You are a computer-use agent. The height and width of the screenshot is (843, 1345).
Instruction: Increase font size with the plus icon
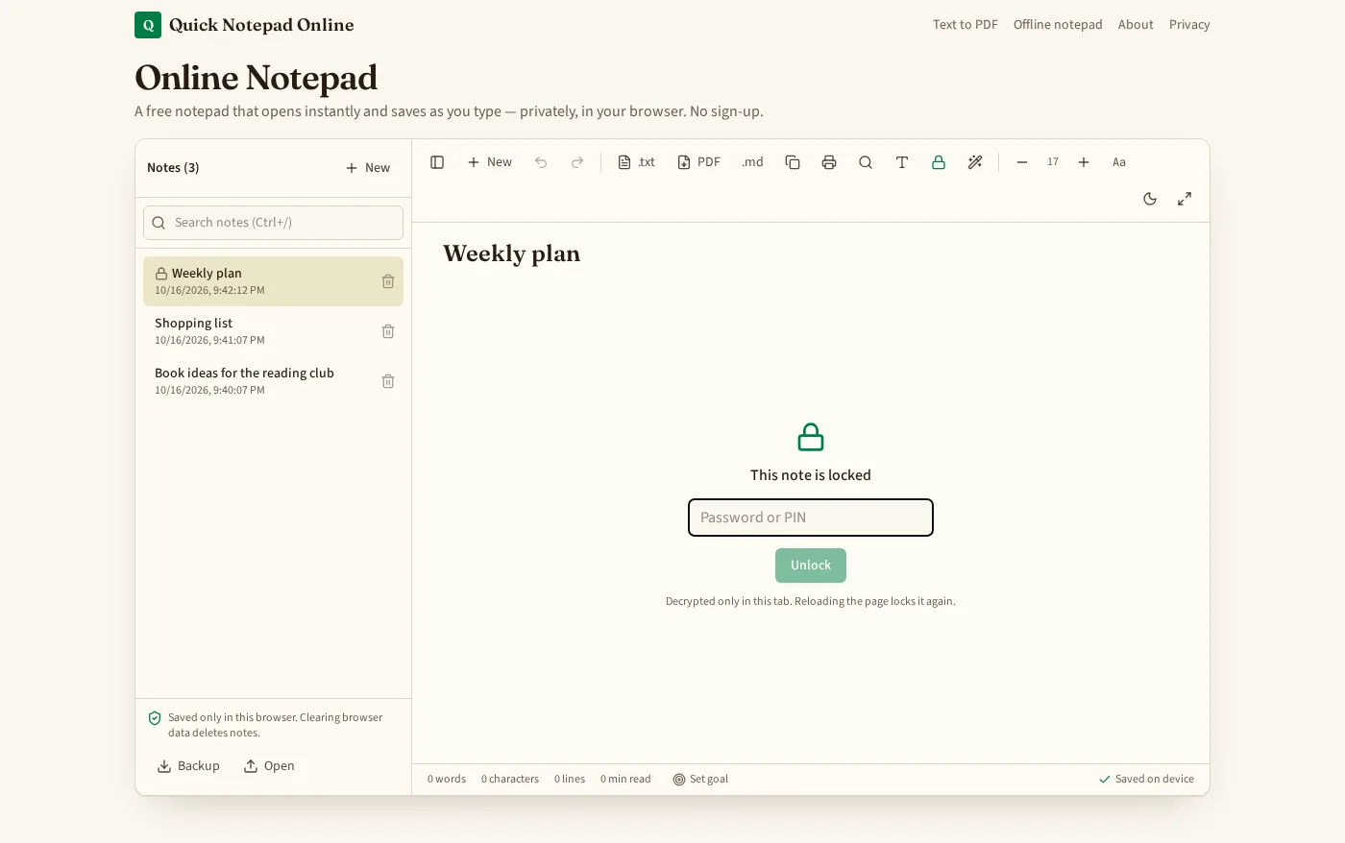(1084, 162)
